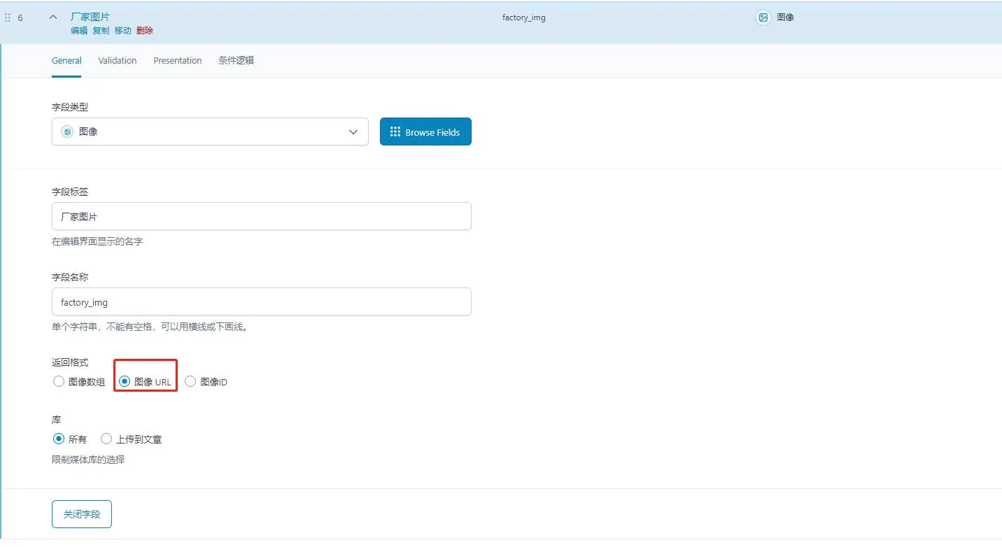Select the 图像ID return format

190,382
